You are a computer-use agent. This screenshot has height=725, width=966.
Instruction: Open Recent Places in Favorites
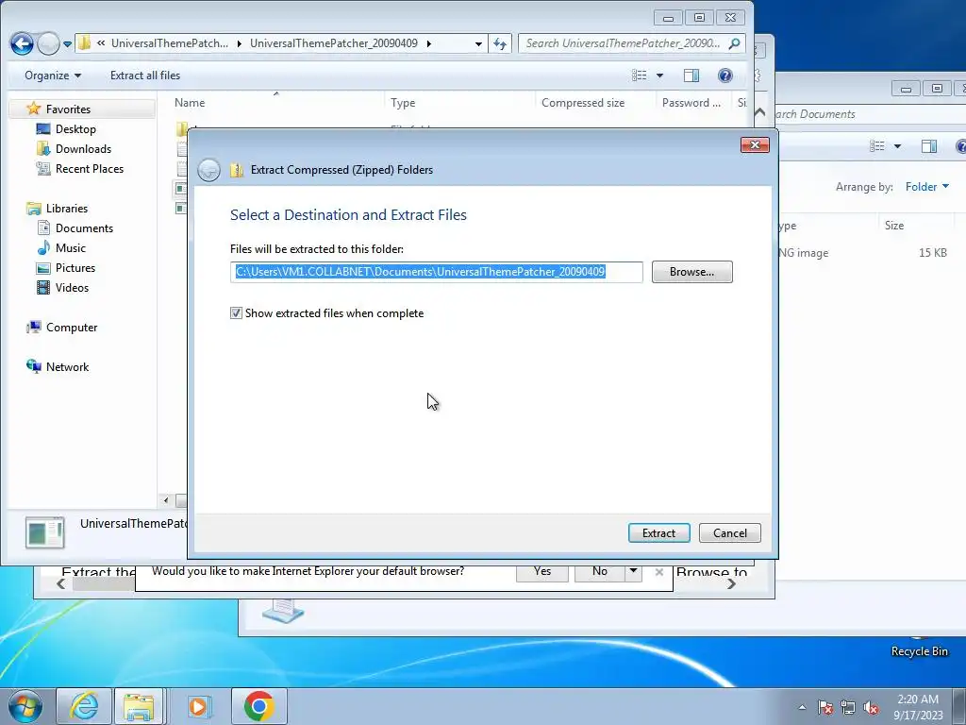(x=90, y=168)
